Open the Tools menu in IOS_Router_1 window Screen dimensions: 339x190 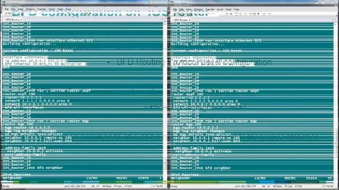point(60,9)
